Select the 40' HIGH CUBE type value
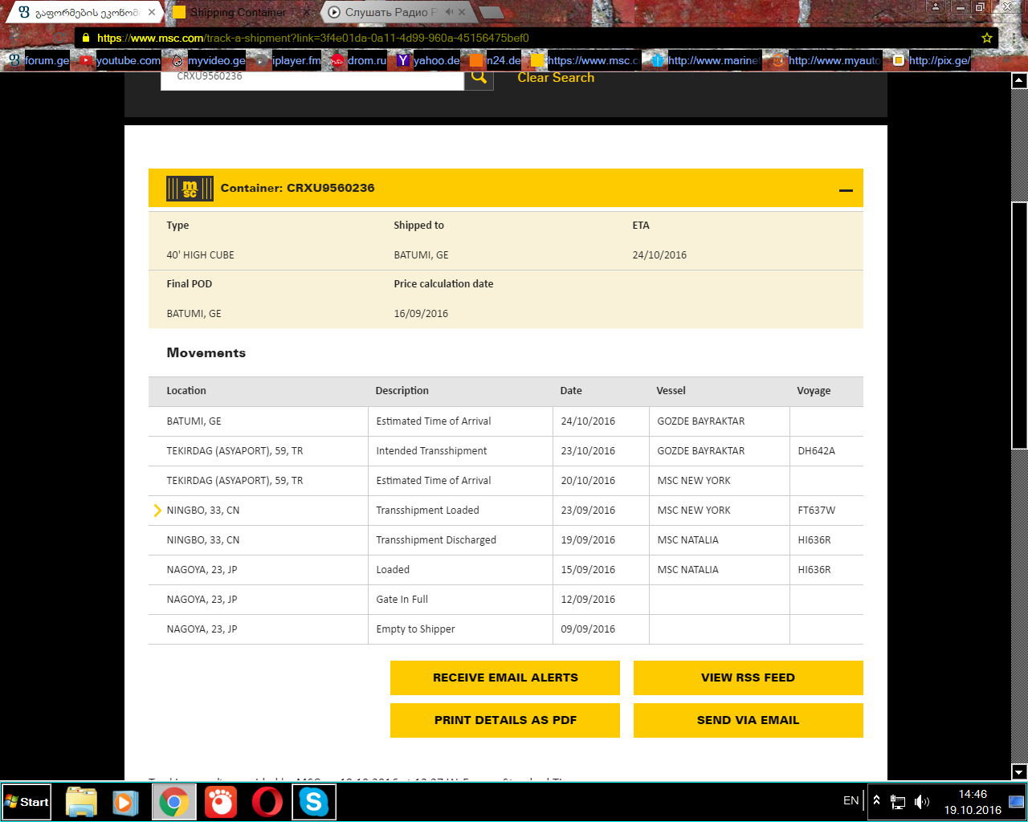The image size is (1028, 822). [x=200, y=255]
